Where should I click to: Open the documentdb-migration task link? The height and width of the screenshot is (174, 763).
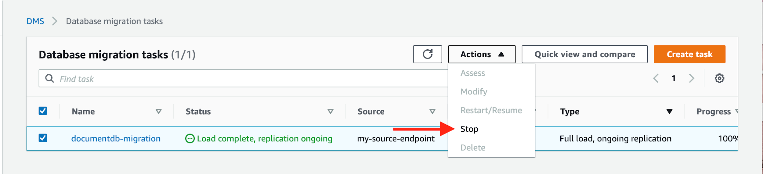(x=116, y=139)
